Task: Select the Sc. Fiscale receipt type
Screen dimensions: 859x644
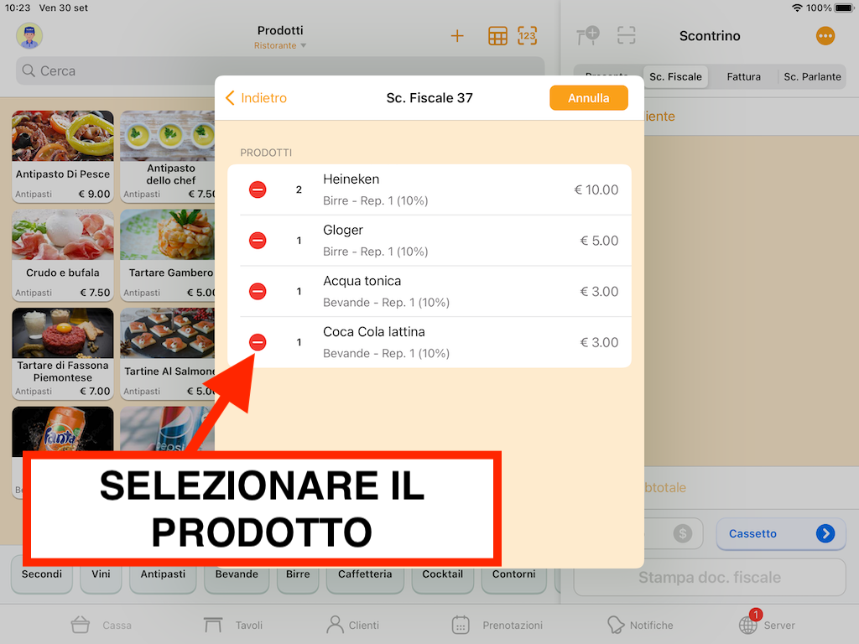Action: (x=675, y=76)
